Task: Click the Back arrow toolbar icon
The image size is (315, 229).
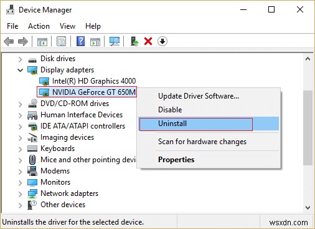Action: (9, 41)
